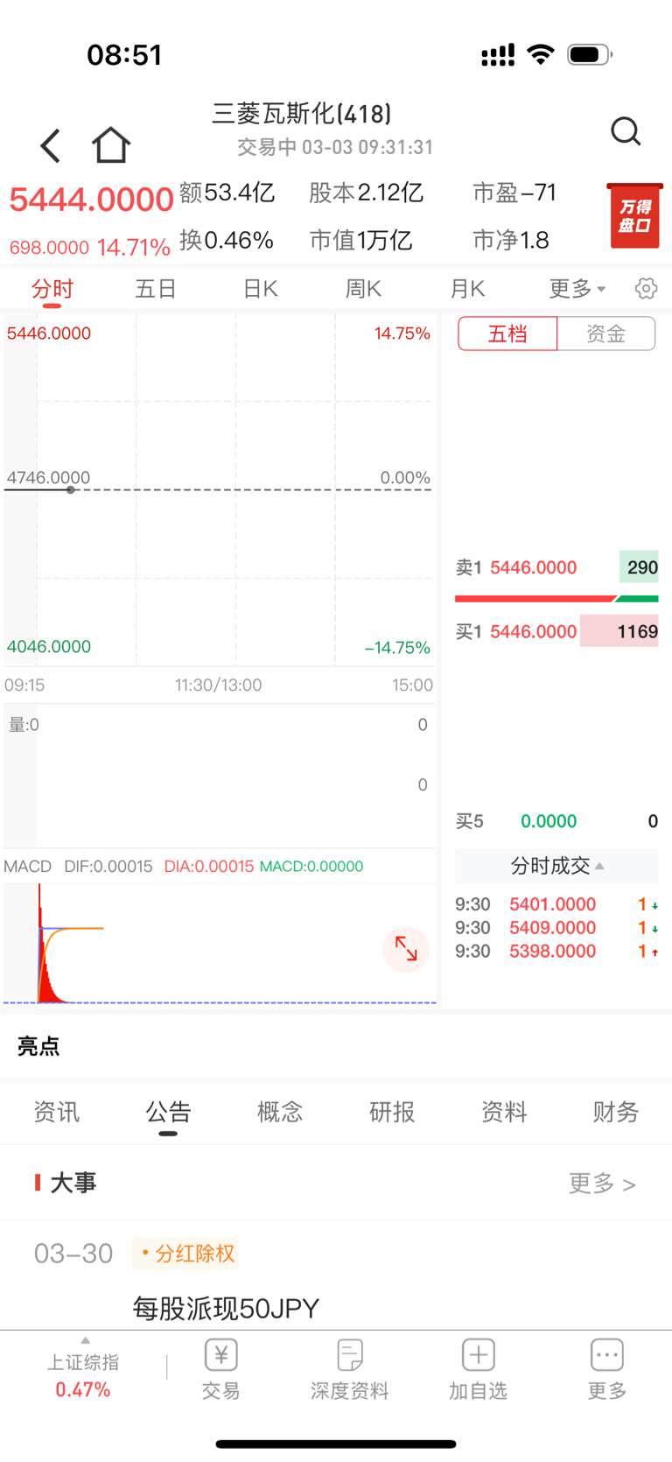
Task: Tap the current price 5444.0000
Action: click(x=91, y=200)
